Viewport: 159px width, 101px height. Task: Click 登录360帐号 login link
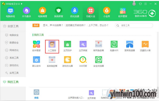[x=141, y=16]
